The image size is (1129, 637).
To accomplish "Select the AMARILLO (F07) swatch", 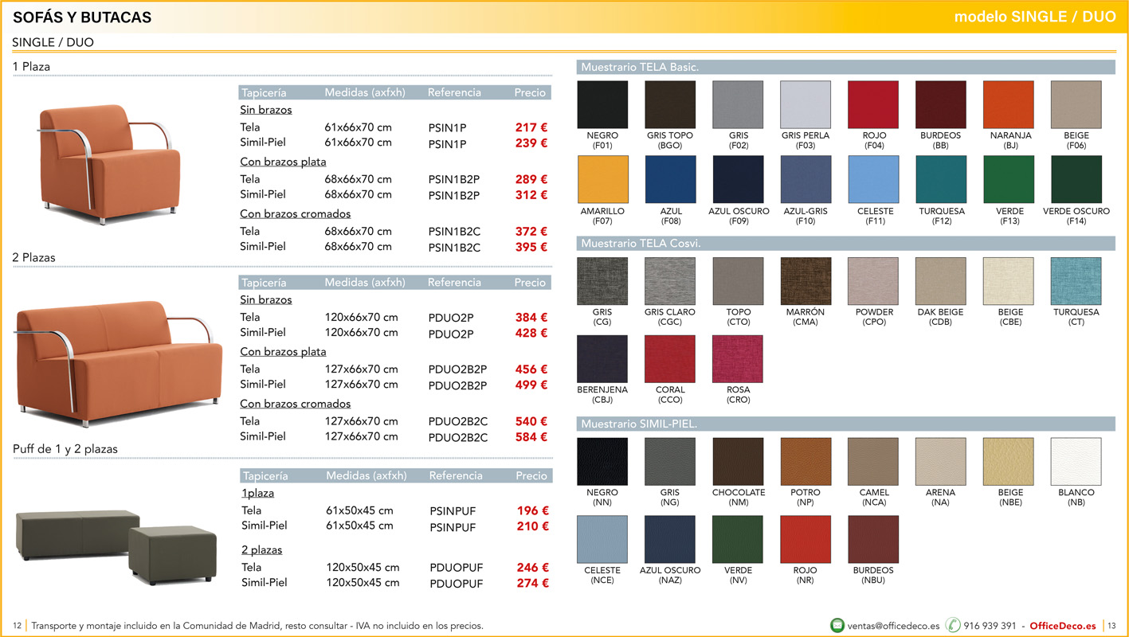I will tap(602, 179).
